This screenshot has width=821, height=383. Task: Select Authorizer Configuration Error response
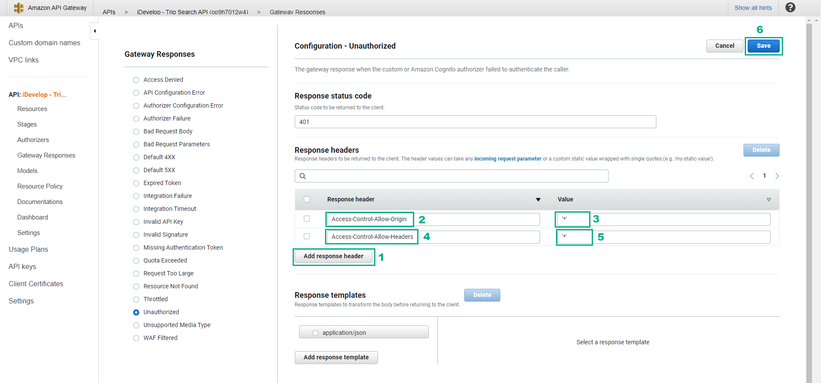coord(136,106)
